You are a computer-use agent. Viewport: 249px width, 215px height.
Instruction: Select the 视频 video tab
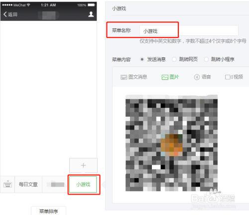coord(234,77)
